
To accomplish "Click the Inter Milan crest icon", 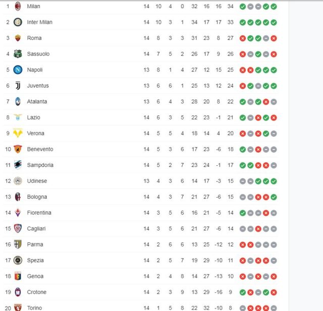I will tap(18, 22).
